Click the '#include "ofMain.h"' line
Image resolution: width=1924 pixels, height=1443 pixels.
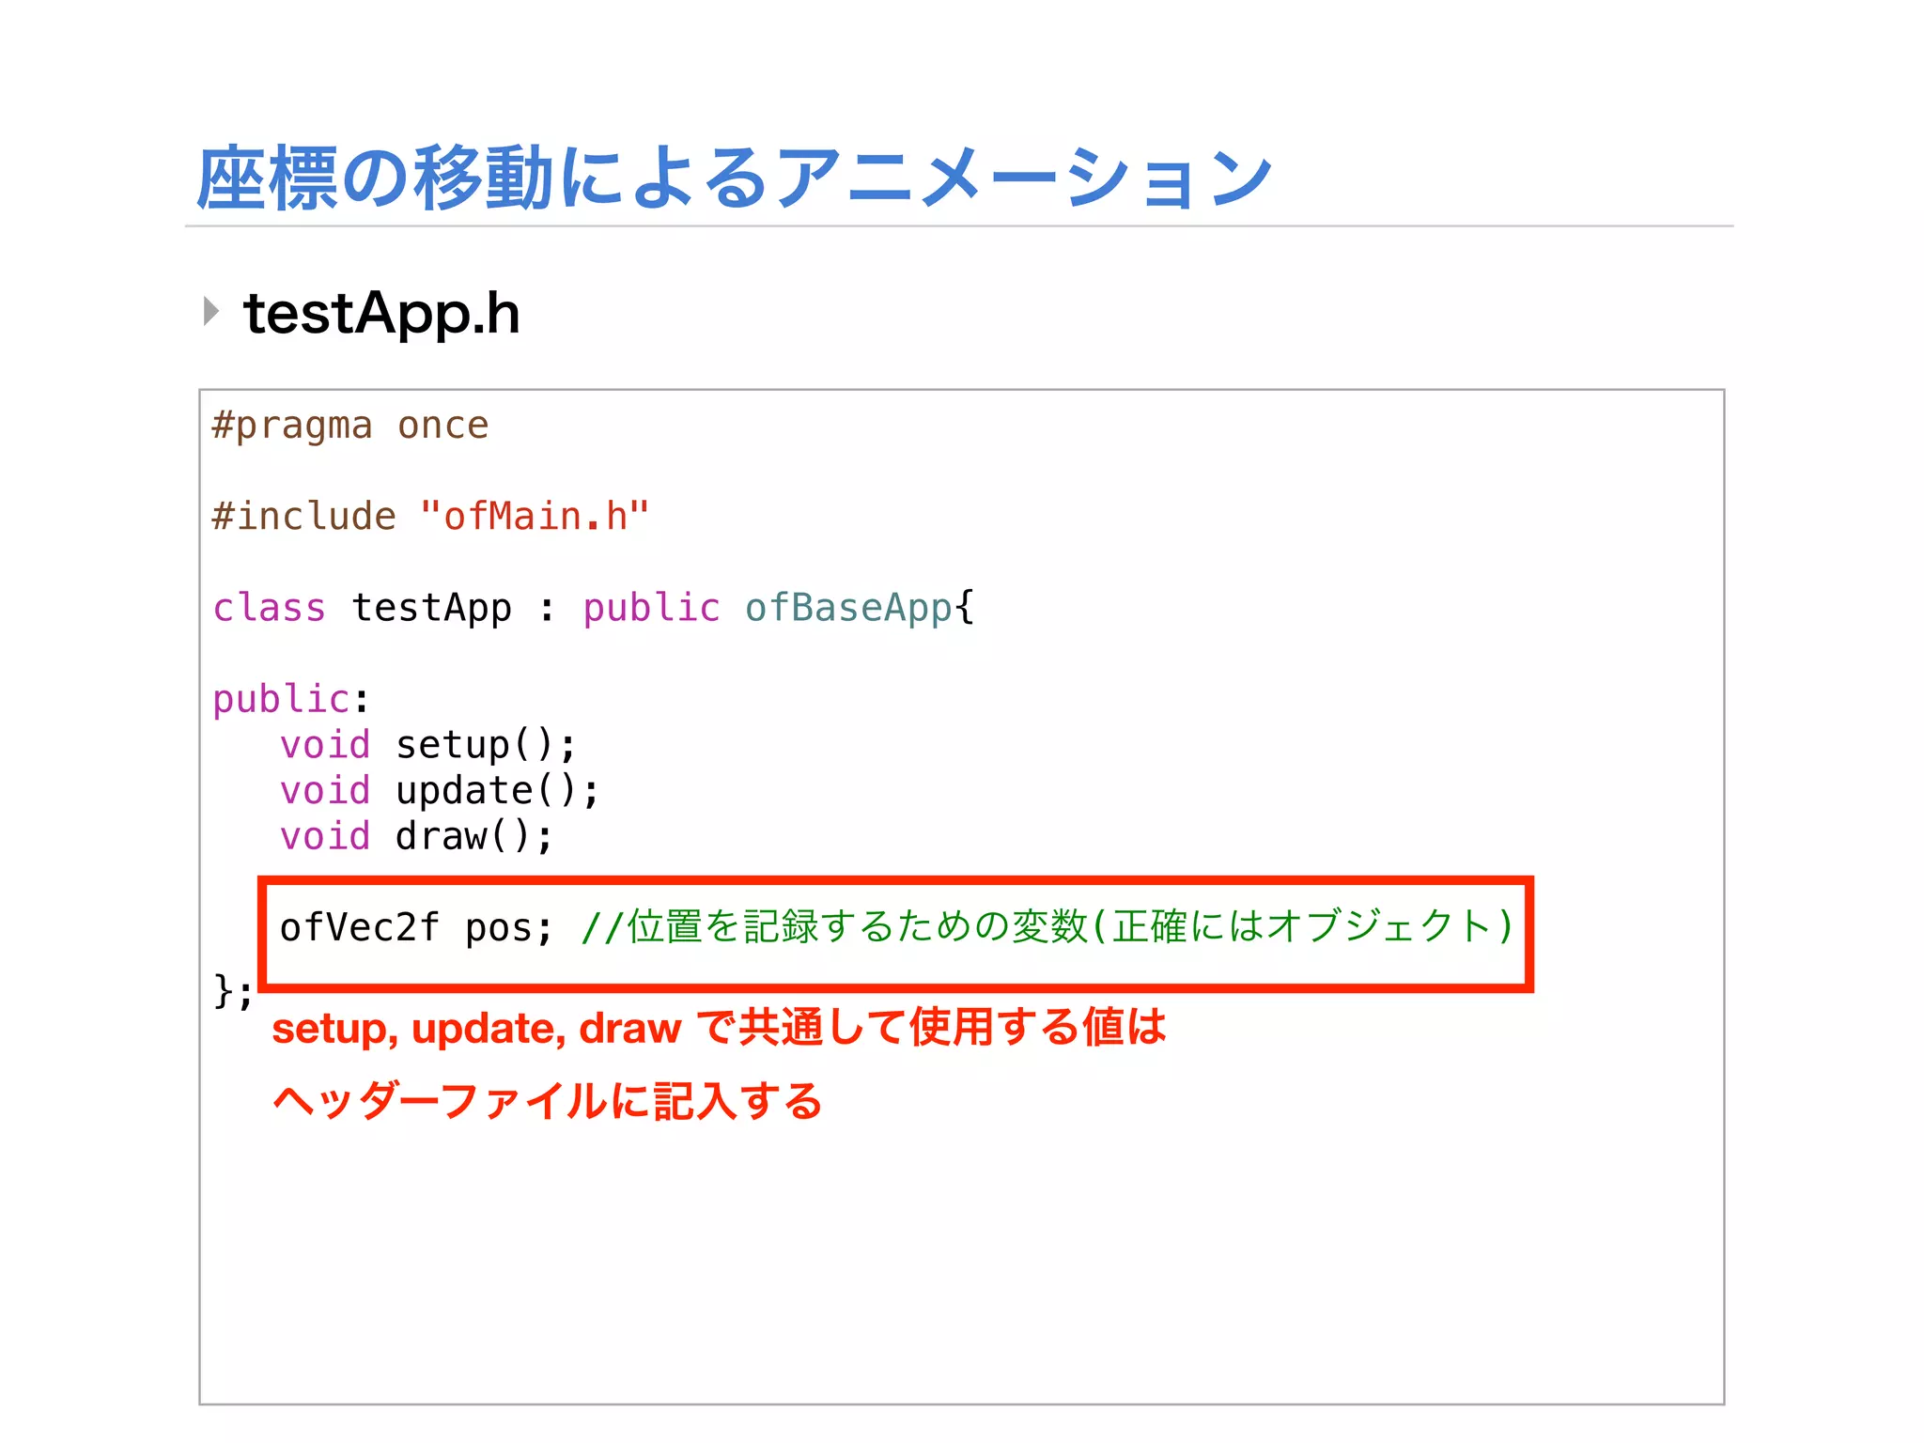430,517
